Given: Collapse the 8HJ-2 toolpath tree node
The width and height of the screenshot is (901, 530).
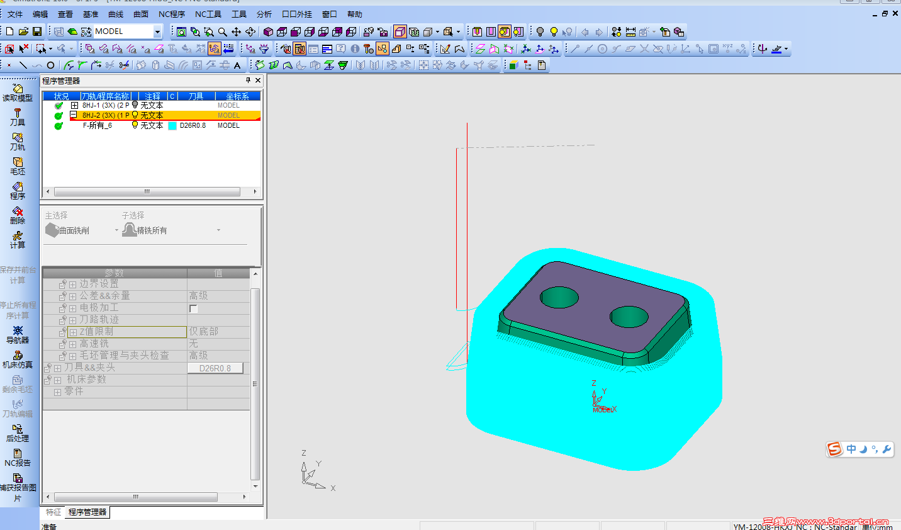Looking at the screenshot, I should 74,115.
